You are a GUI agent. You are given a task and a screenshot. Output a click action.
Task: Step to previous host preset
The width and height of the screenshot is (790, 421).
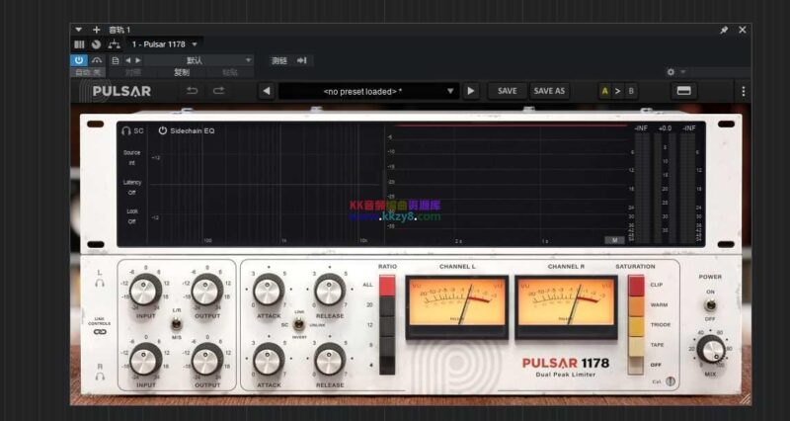[128, 60]
